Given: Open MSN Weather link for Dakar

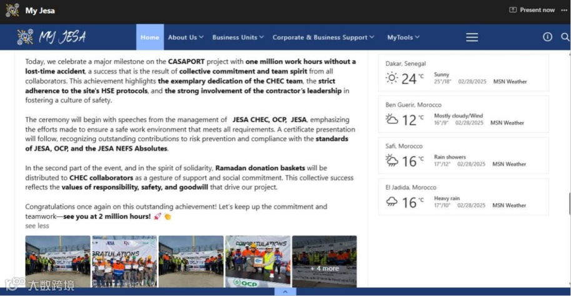Looking at the screenshot, I should point(510,82).
